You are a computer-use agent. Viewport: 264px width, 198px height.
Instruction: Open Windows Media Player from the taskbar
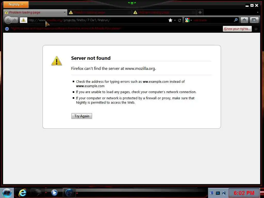point(54,193)
